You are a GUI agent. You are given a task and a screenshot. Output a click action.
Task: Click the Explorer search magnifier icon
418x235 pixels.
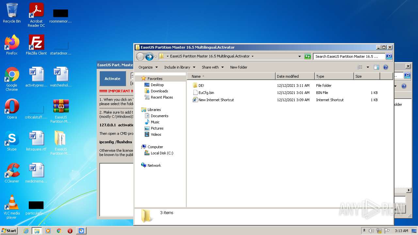coord(389,56)
